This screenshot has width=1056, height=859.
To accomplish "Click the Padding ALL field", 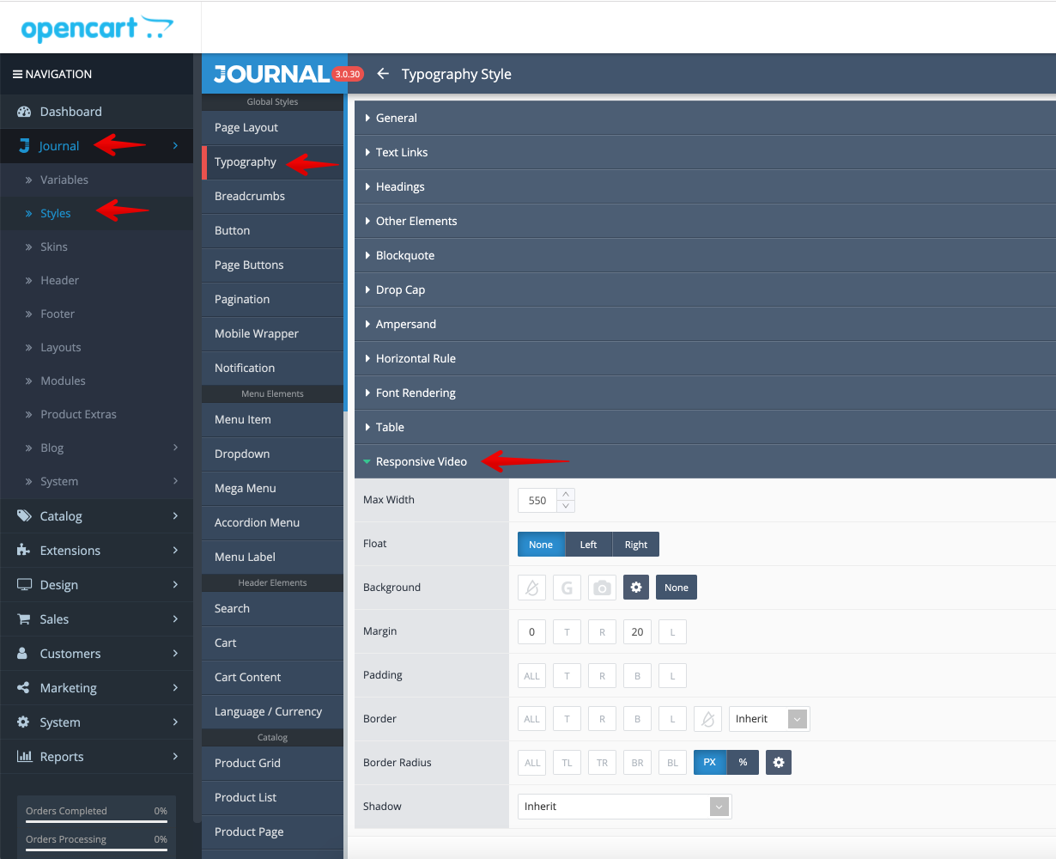I will click(532, 676).
